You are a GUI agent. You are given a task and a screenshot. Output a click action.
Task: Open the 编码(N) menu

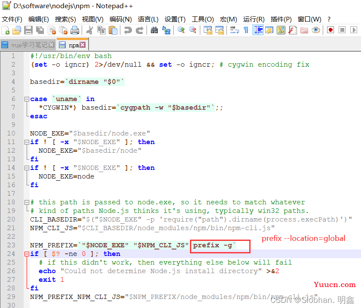[x=121, y=19]
